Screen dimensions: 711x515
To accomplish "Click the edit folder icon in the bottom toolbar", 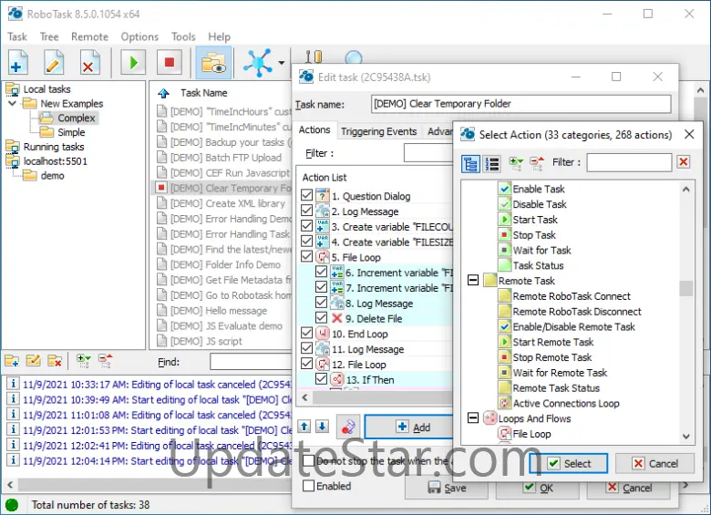I will point(33,361).
